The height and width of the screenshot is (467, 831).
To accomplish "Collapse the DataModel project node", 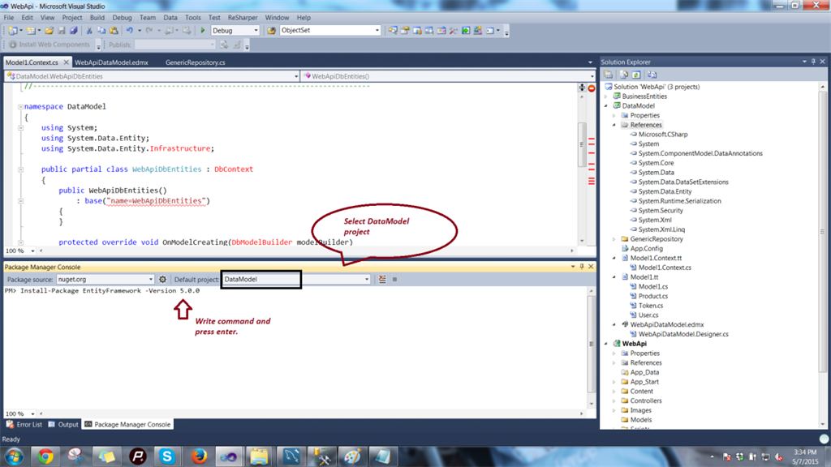I will (x=606, y=106).
